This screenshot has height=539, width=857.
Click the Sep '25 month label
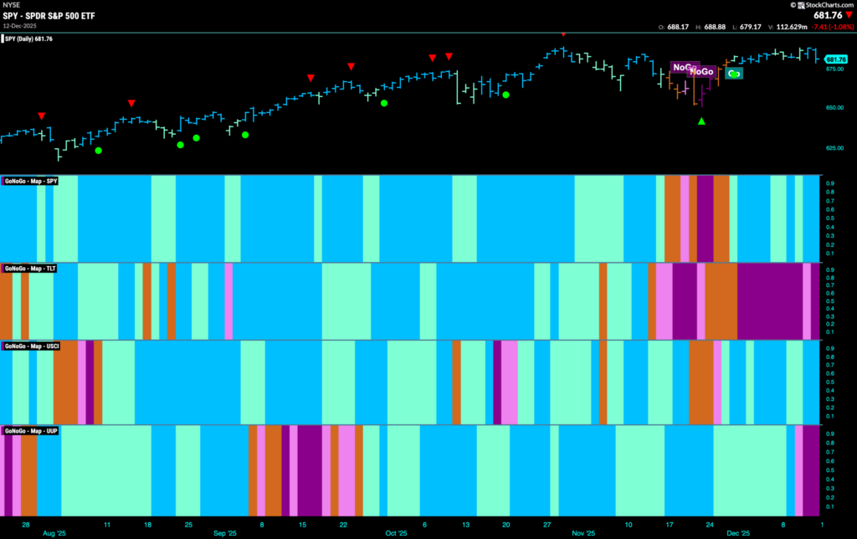click(224, 533)
